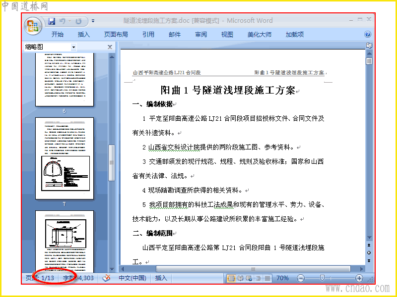This screenshot has width=397, height=297.
Task: Click the spelling check status icon
Action: [106, 278]
